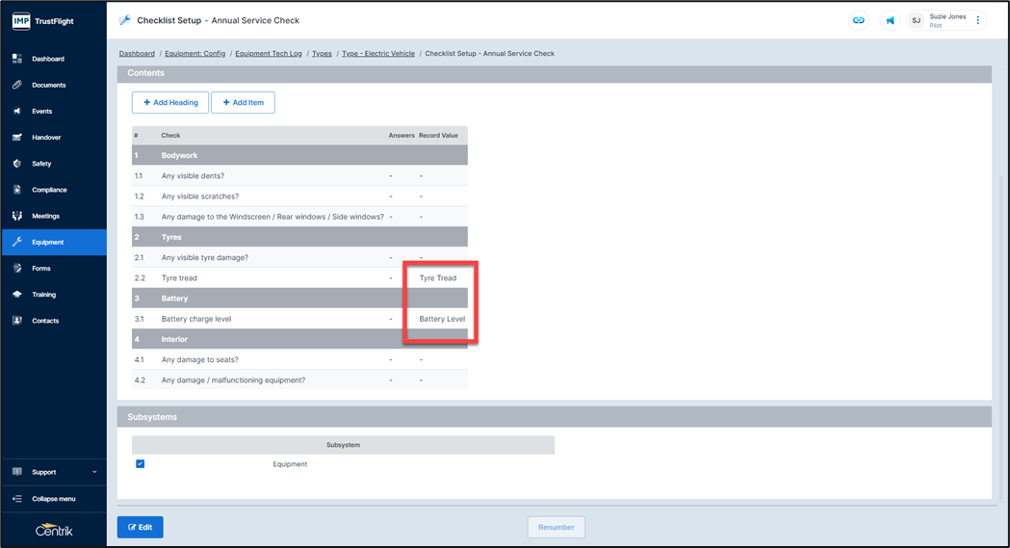Click the Renumber button
This screenshot has width=1010, height=548.
pyautogui.click(x=556, y=527)
